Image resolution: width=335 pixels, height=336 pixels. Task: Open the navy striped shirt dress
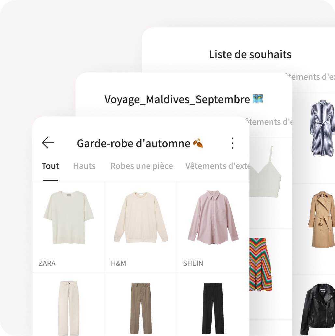coord(322,128)
